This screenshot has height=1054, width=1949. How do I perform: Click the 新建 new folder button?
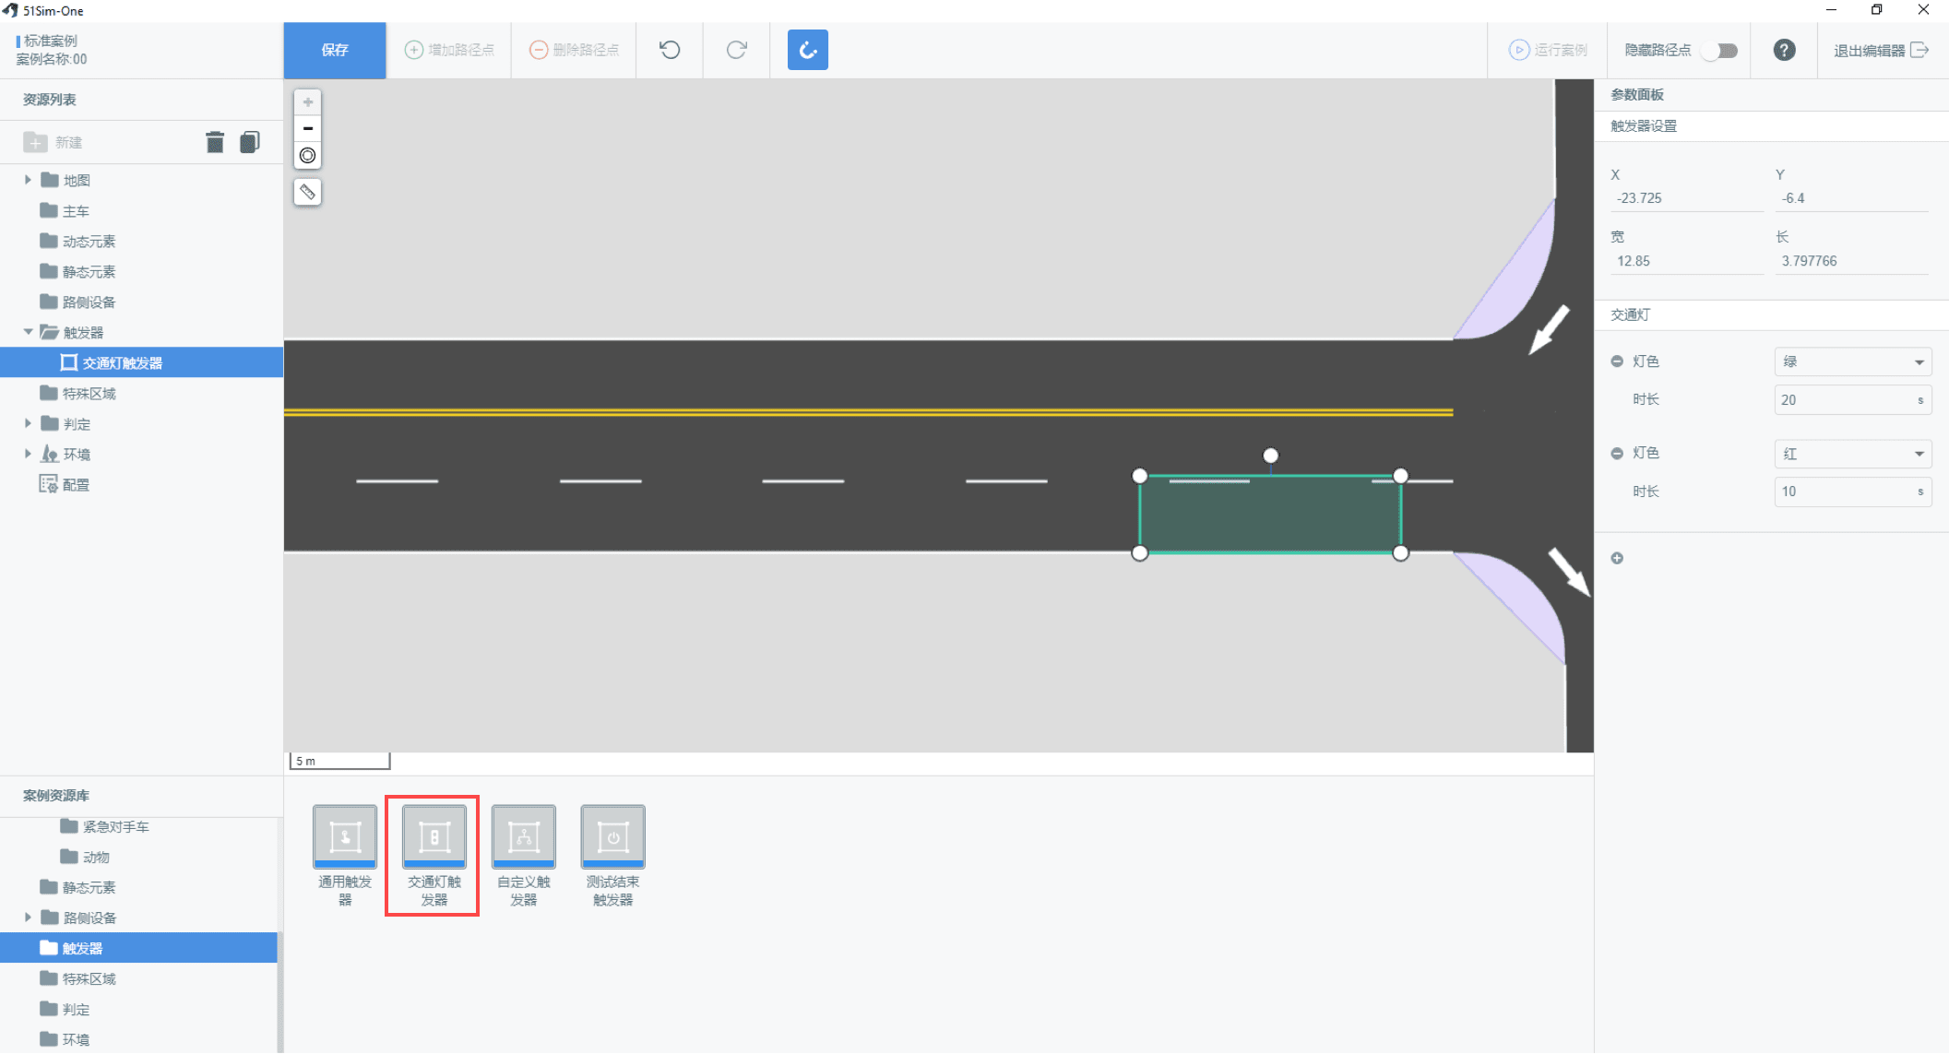(x=53, y=142)
